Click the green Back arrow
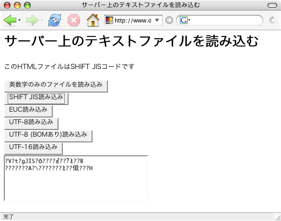Screen dimensions: 281x221 tap(11, 20)
